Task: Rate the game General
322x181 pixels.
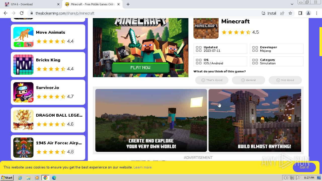Action: coord(249,80)
